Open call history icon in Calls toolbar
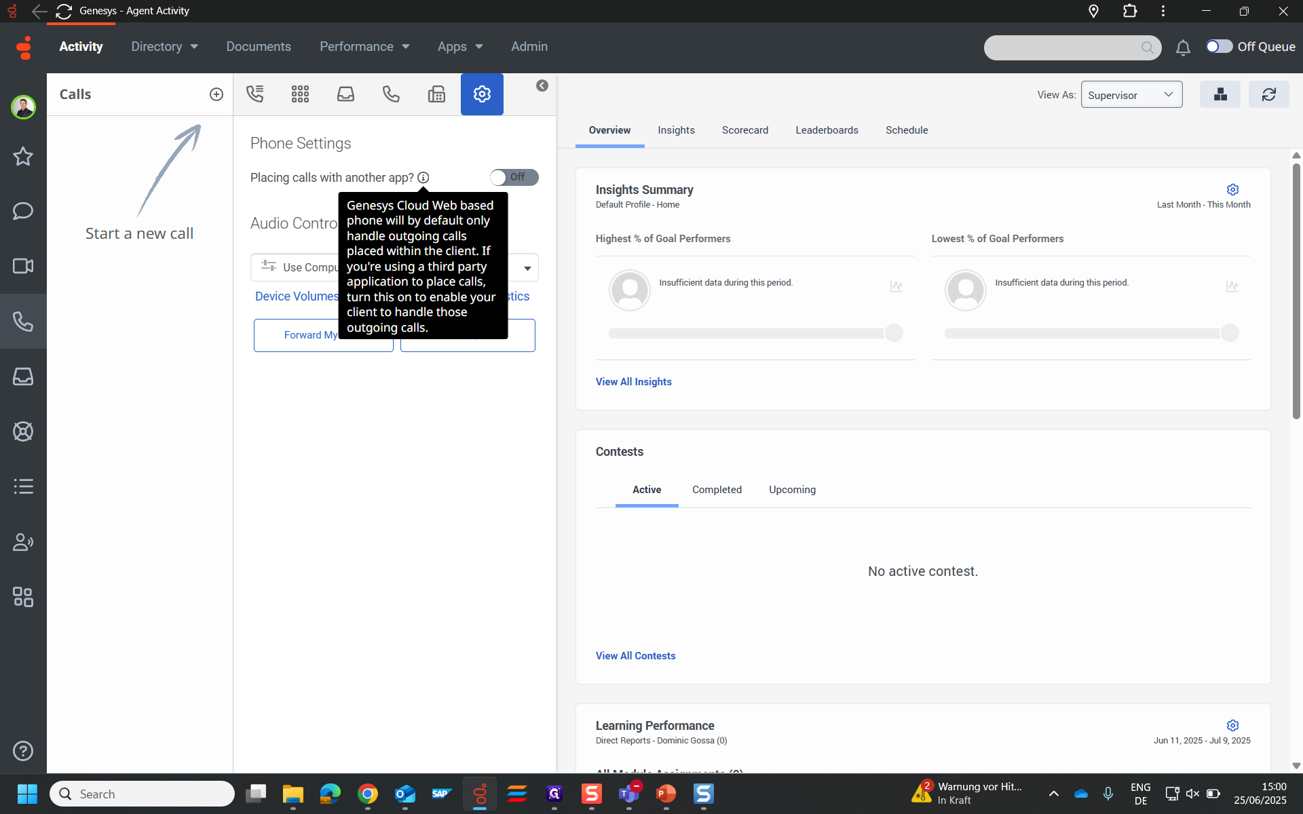 point(254,94)
